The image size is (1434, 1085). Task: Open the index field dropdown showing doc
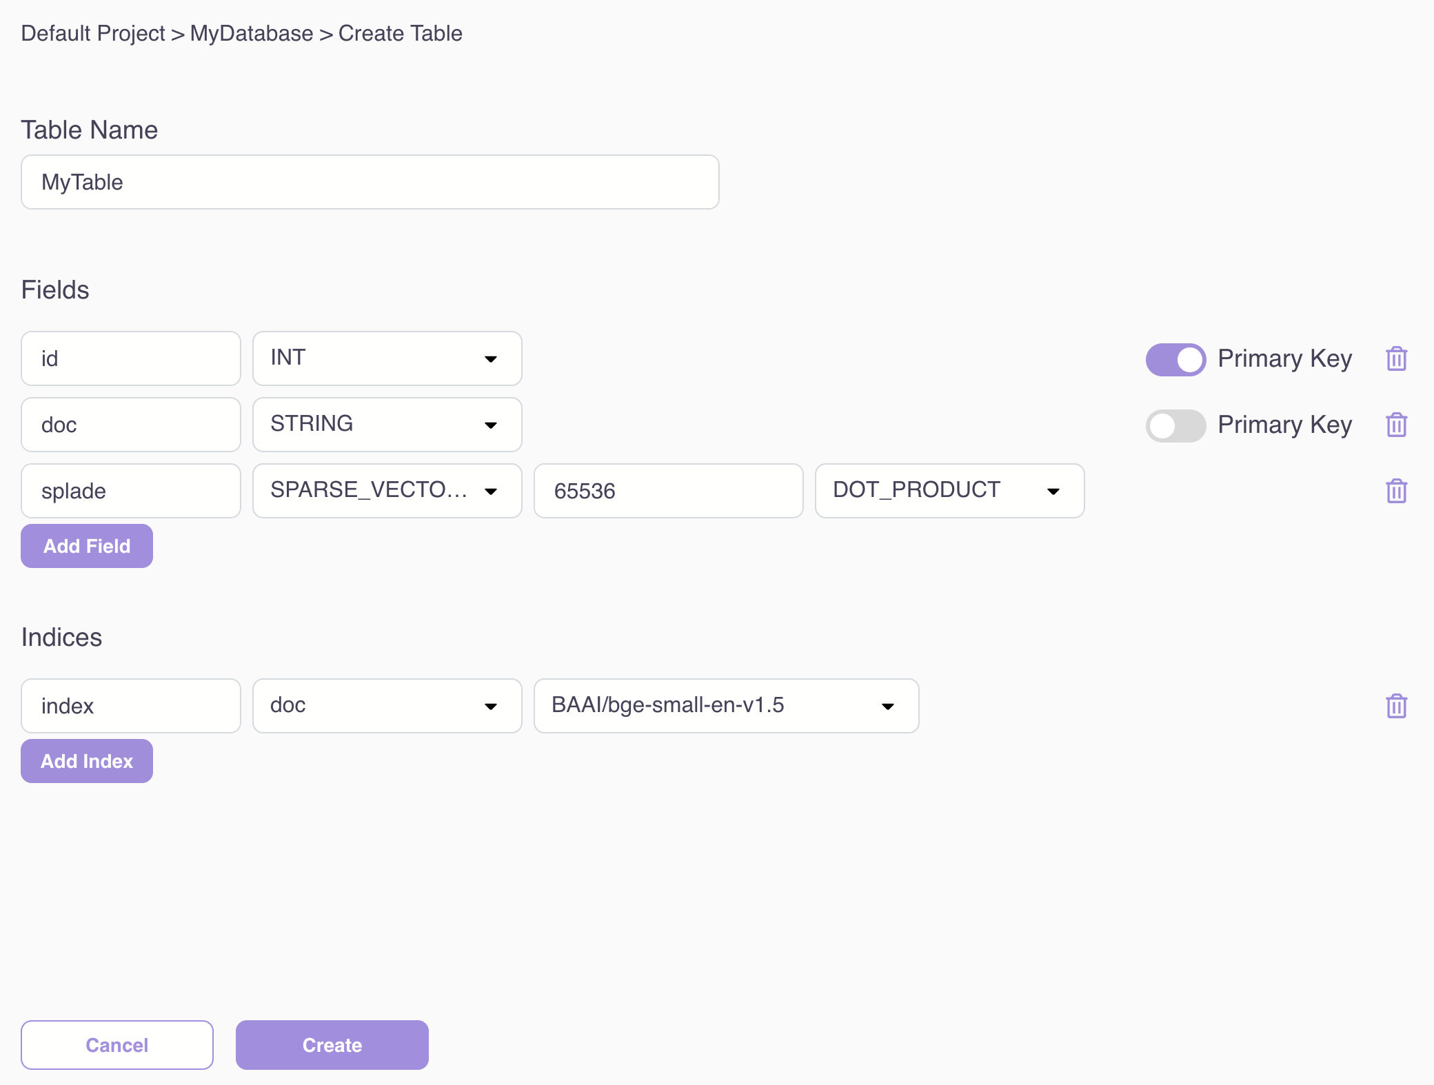pyautogui.click(x=387, y=706)
